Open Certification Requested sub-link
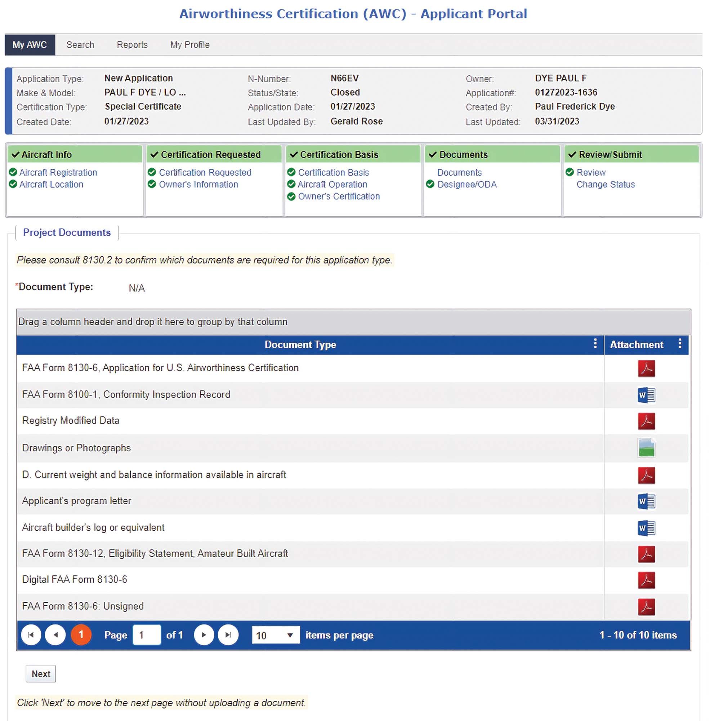 (x=205, y=172)
